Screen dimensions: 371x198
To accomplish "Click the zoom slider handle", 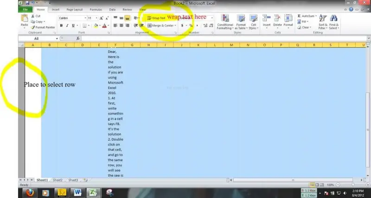I will tap(353, 185).
